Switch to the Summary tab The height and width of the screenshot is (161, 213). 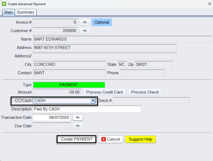pos(26,12)
